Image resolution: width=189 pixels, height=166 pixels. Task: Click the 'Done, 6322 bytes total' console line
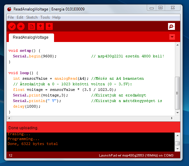pyautogui.click(x=33, y=144)
